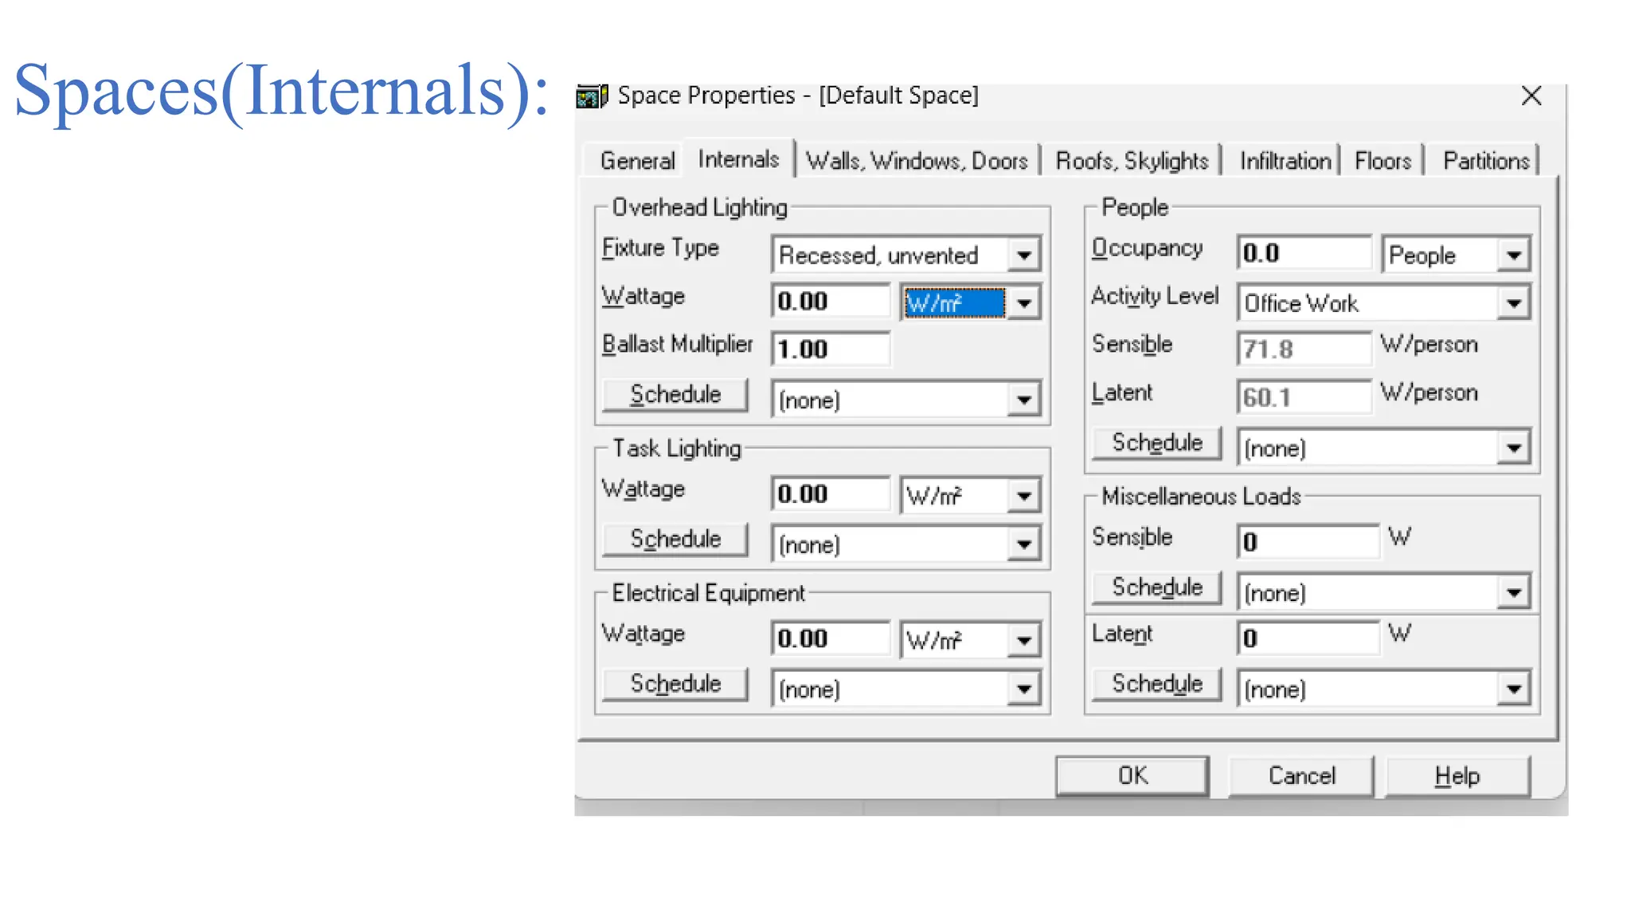The image size is (1631, 917).
Task: Open the Occupancy People units dropdown
Action: tap(1513, 256)
